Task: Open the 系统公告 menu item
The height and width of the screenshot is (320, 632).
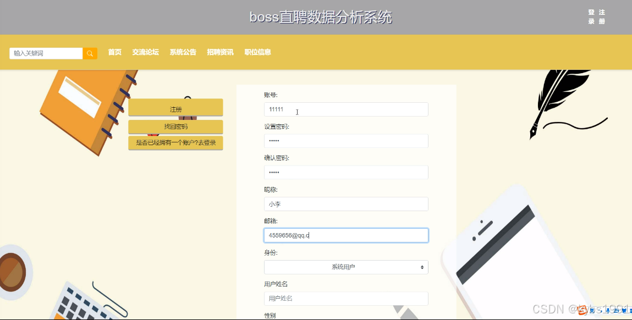Action: point(183,52)
